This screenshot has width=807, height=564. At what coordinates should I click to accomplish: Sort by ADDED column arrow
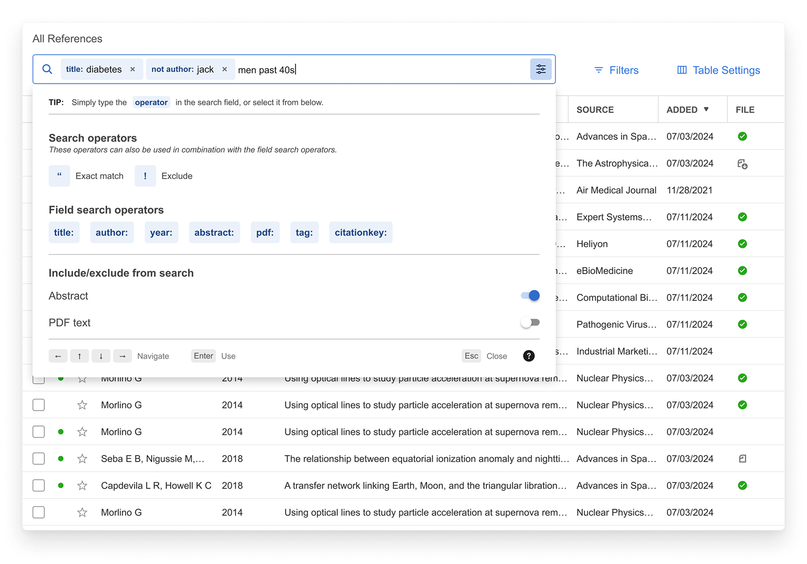[706, 109]
